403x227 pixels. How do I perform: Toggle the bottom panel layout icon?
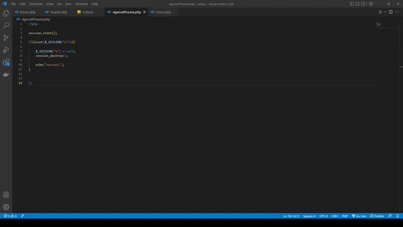click(357, 4)
